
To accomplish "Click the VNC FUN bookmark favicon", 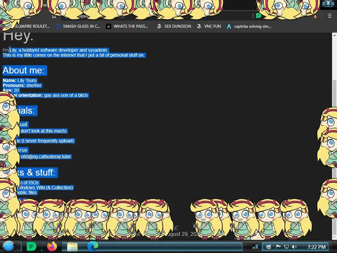I will pos(199,26).
